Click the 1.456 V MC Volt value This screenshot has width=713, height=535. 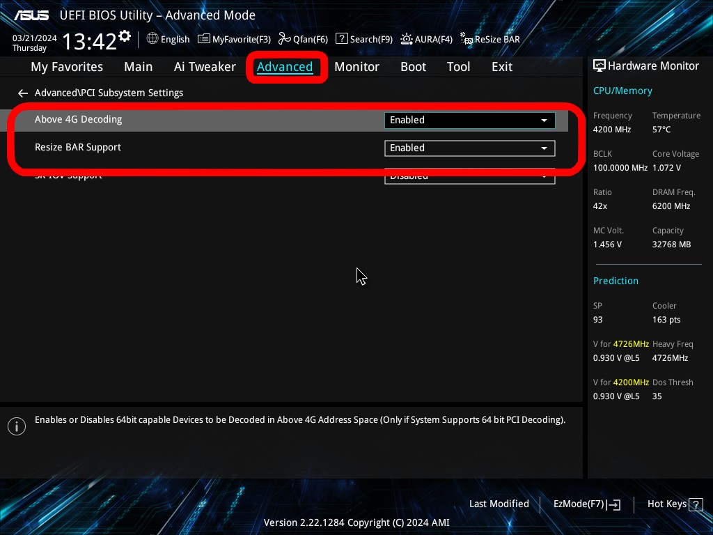pos(607,245)
